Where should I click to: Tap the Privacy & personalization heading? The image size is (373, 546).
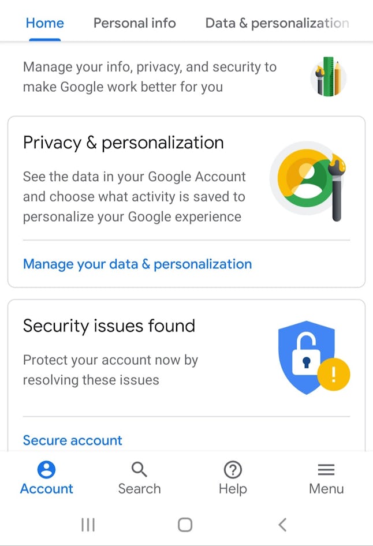(x=123, y=143)
